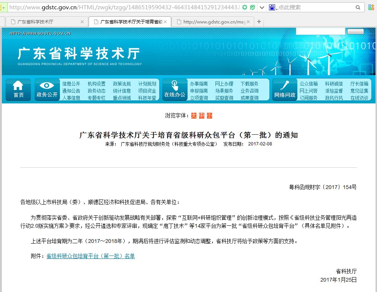Click the green refresh icon in address bar
377x292 pixels.
pos(245,7)
